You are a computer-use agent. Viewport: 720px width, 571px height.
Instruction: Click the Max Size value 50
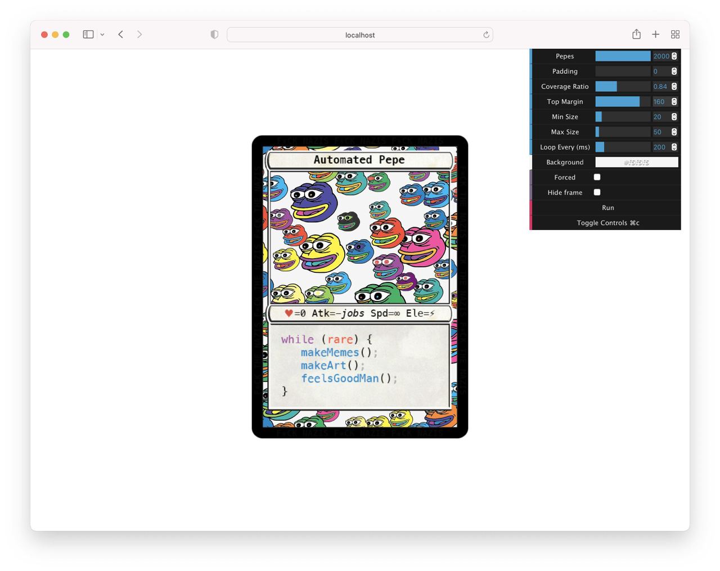coord(661,132)
